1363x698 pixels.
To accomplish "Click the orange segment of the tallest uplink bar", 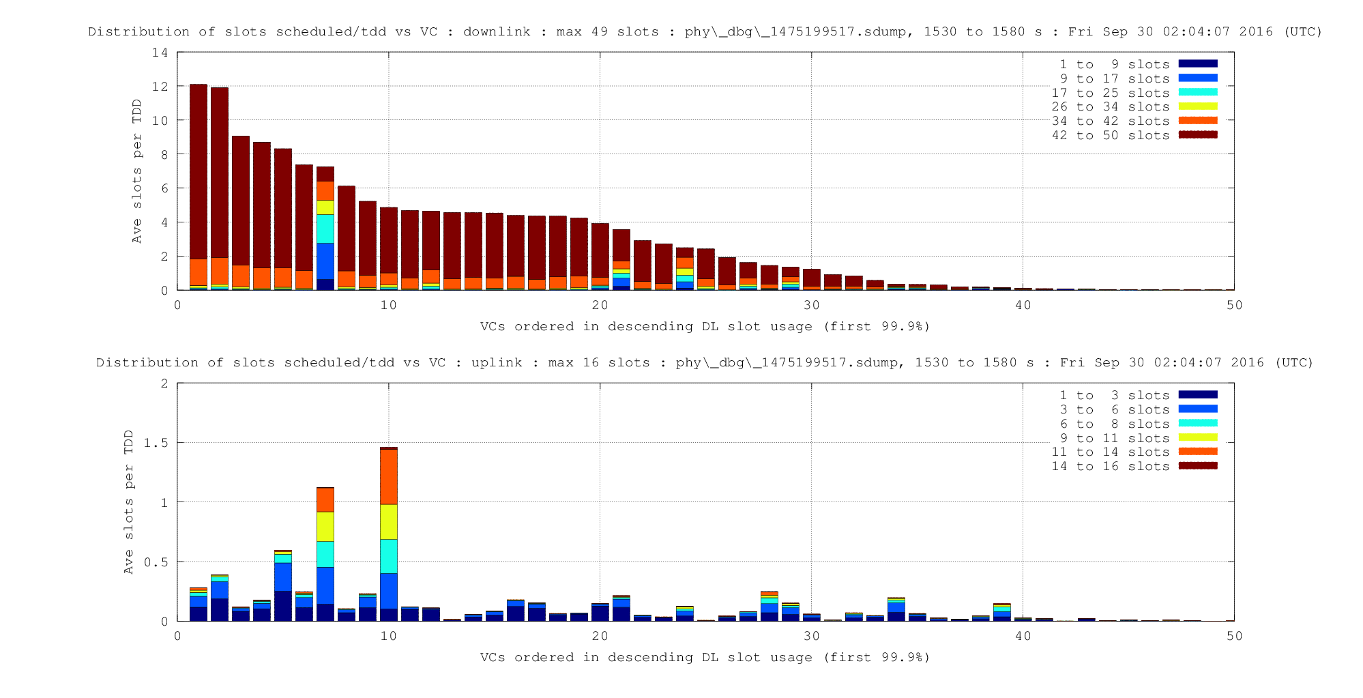I will pyautogui.click(x=389, y=476).
